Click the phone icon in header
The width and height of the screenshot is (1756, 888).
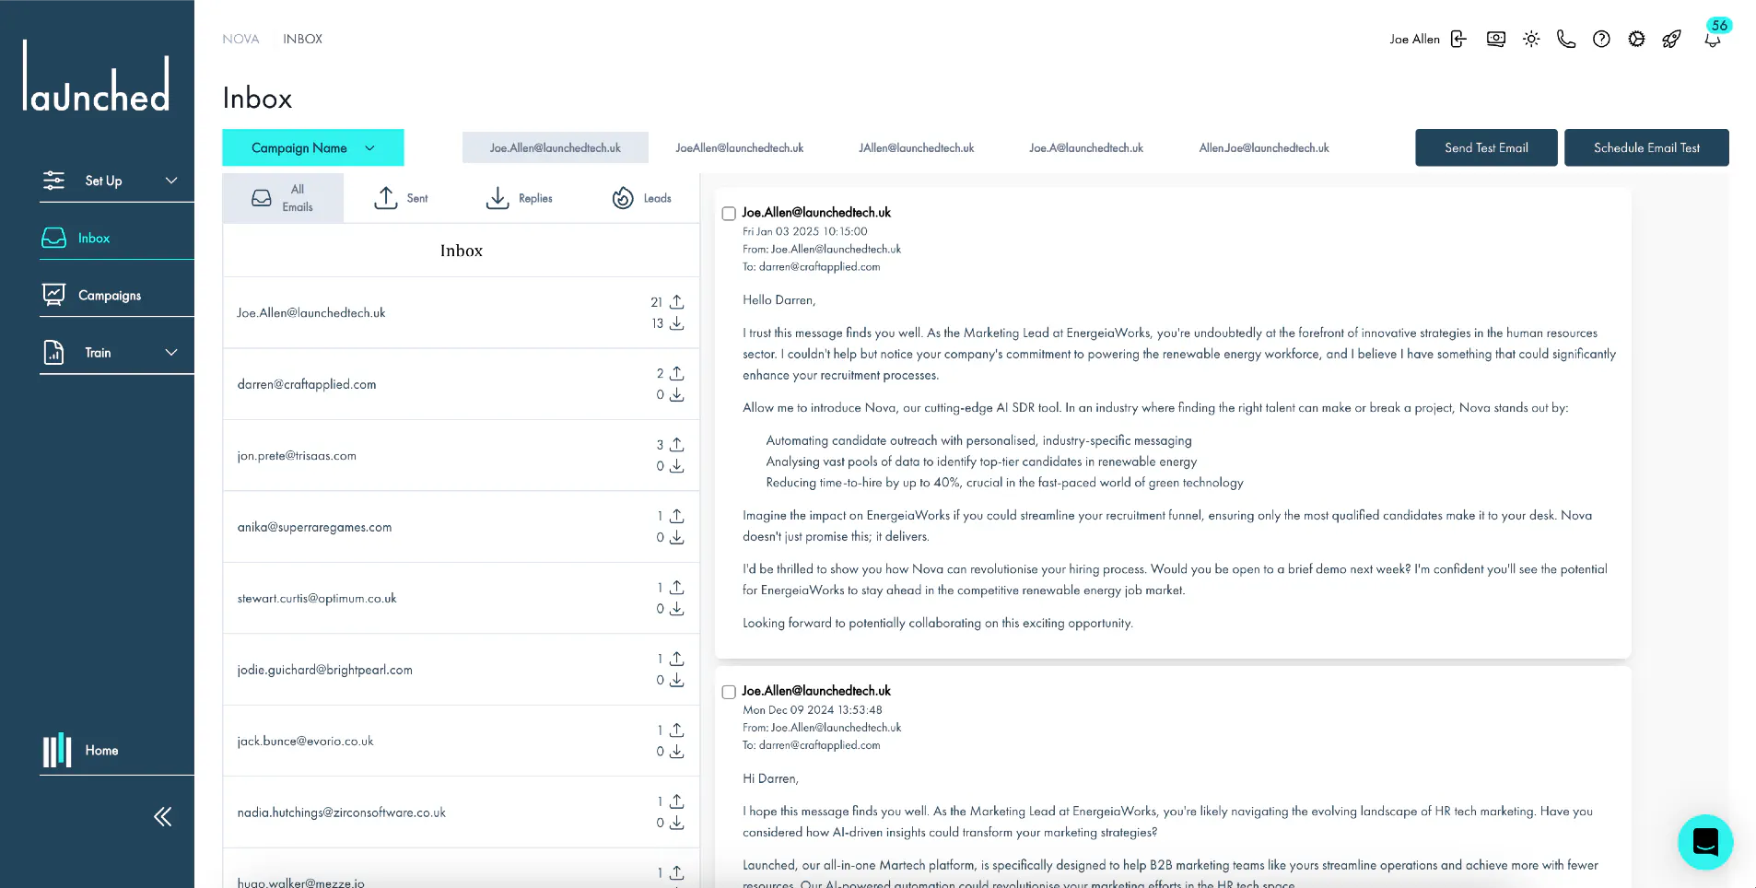1566,39
